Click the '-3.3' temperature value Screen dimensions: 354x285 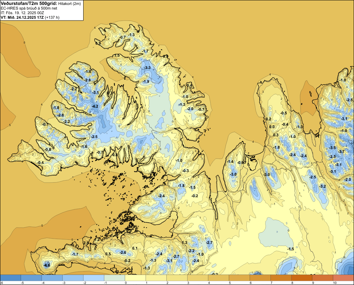(147, 68)
